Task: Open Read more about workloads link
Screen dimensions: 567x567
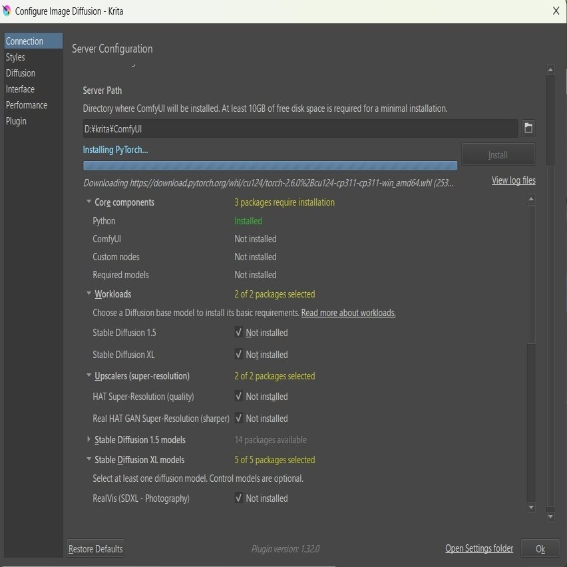Action: coord(348,312)
